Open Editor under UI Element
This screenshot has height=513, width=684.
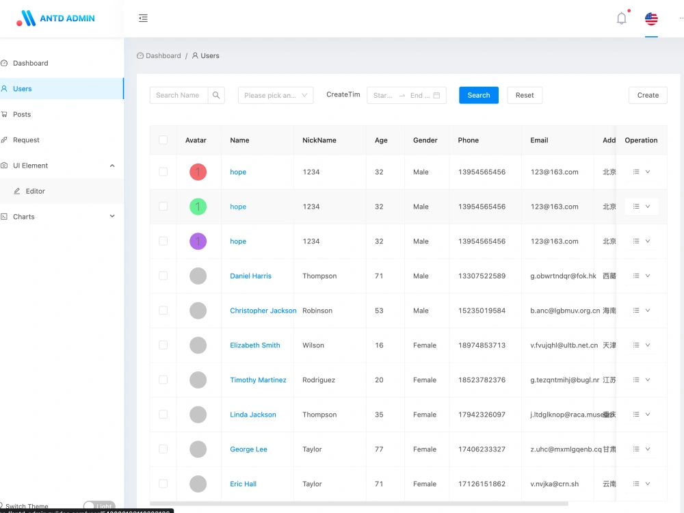click(62, 191)
